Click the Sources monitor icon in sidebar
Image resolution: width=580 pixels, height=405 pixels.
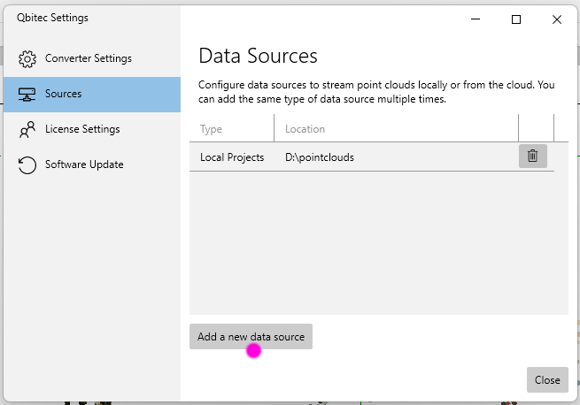coord(27,94)
